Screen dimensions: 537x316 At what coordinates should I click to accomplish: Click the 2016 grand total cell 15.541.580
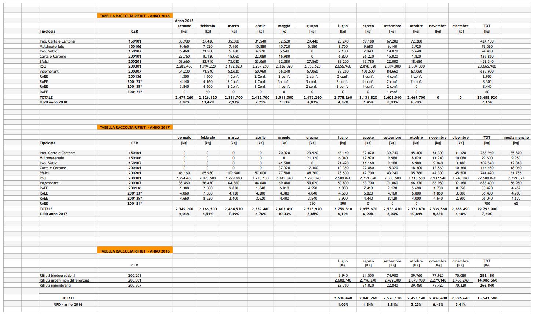tap(487, 298)
